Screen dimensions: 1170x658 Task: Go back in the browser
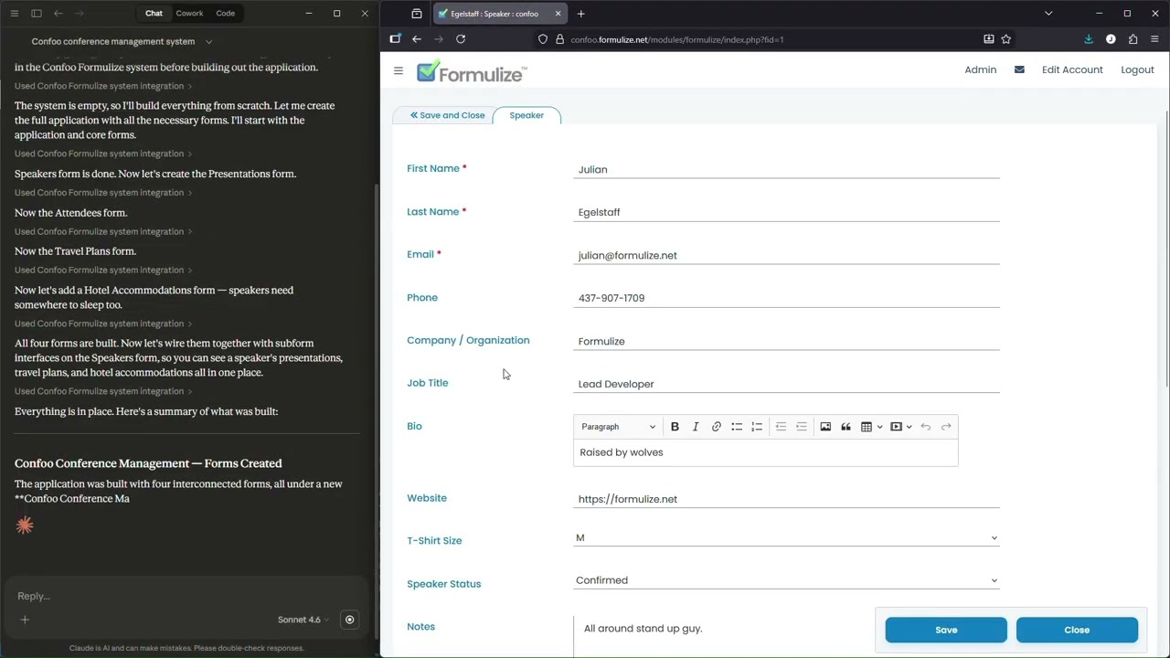tap(417, 39)
